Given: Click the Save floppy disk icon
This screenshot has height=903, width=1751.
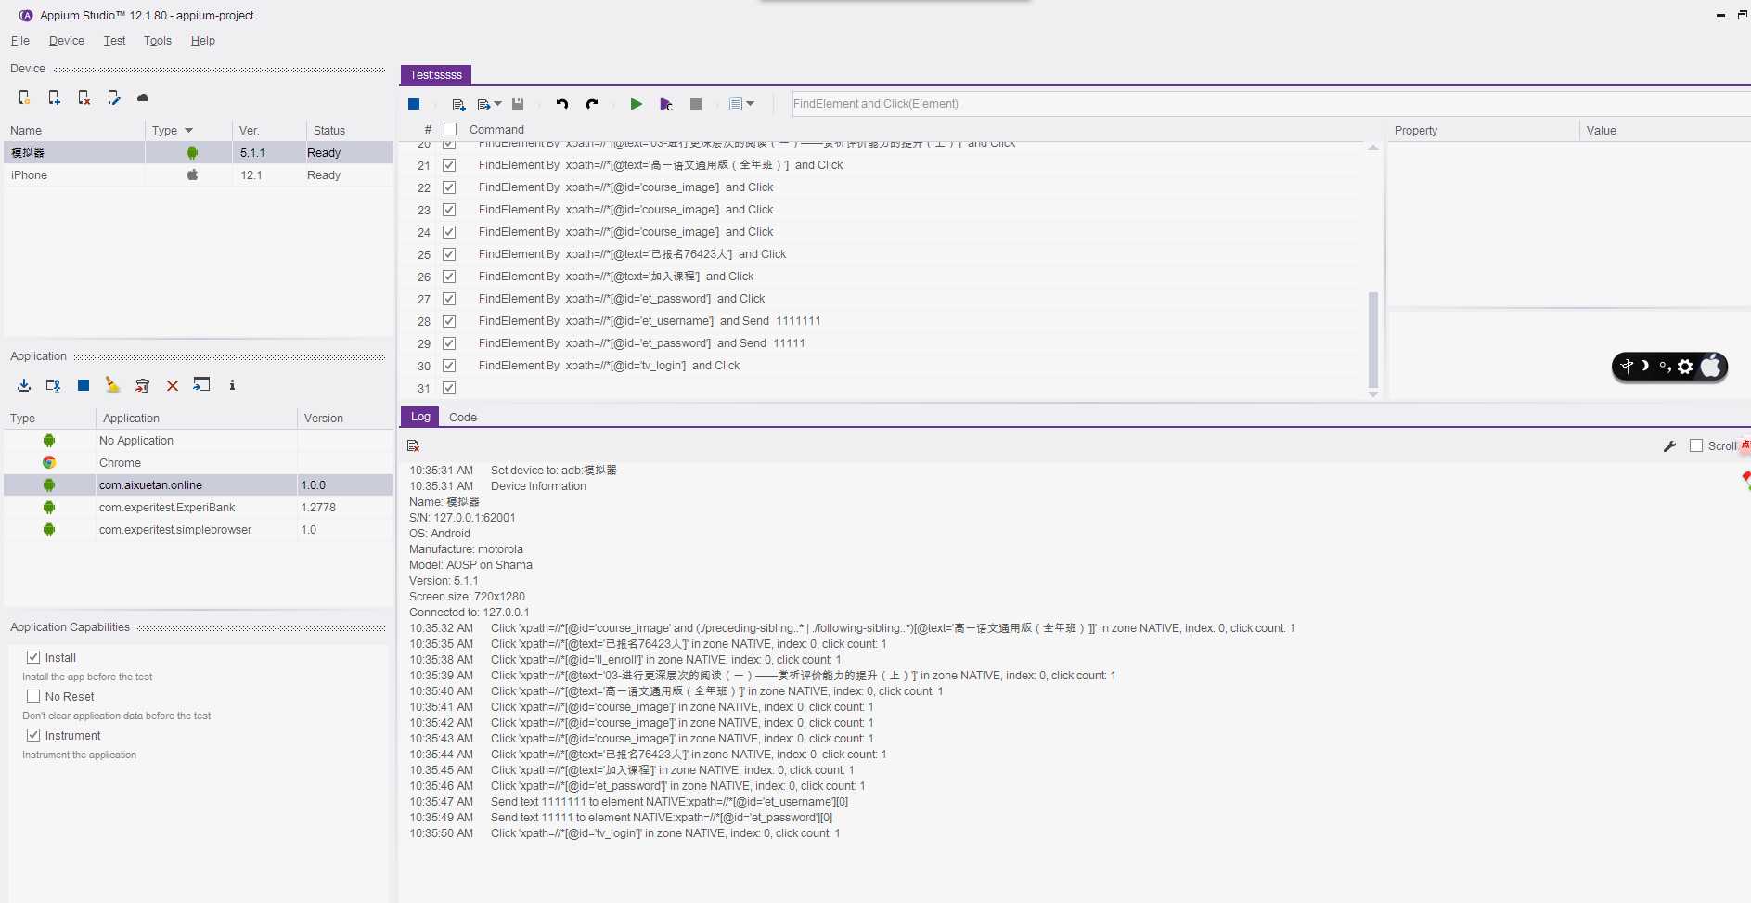Looking at the screenshot, I should point(518,104).
